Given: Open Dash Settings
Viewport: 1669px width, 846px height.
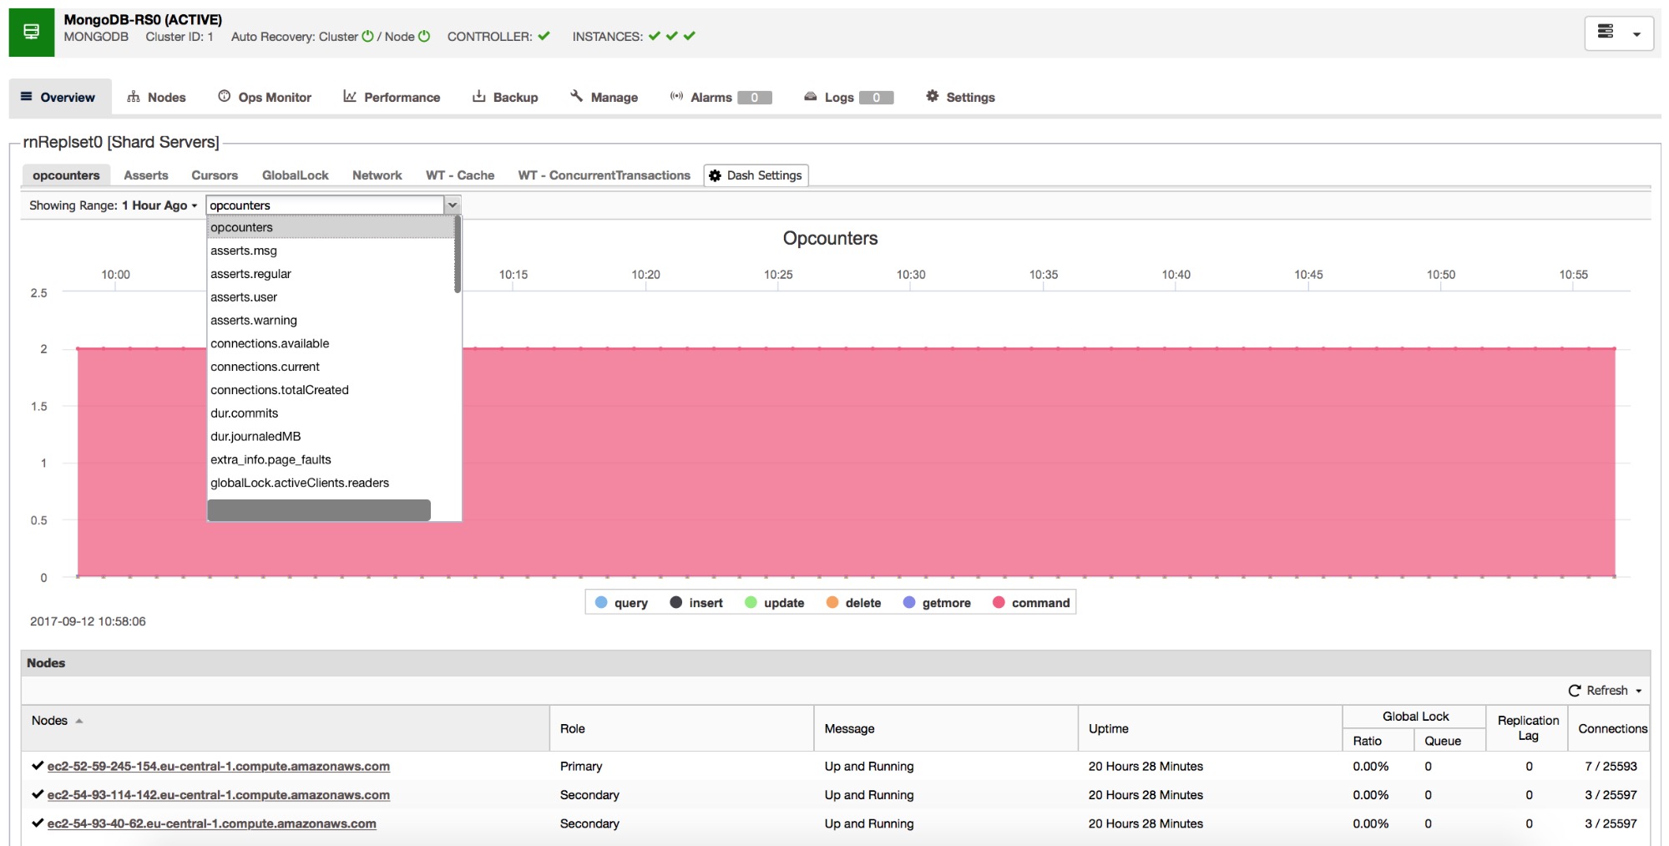Looking at the screenshot, I should [756, 175].
